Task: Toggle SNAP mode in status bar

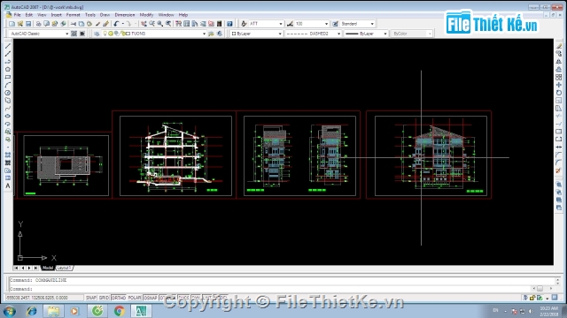Action: [90, 298]
